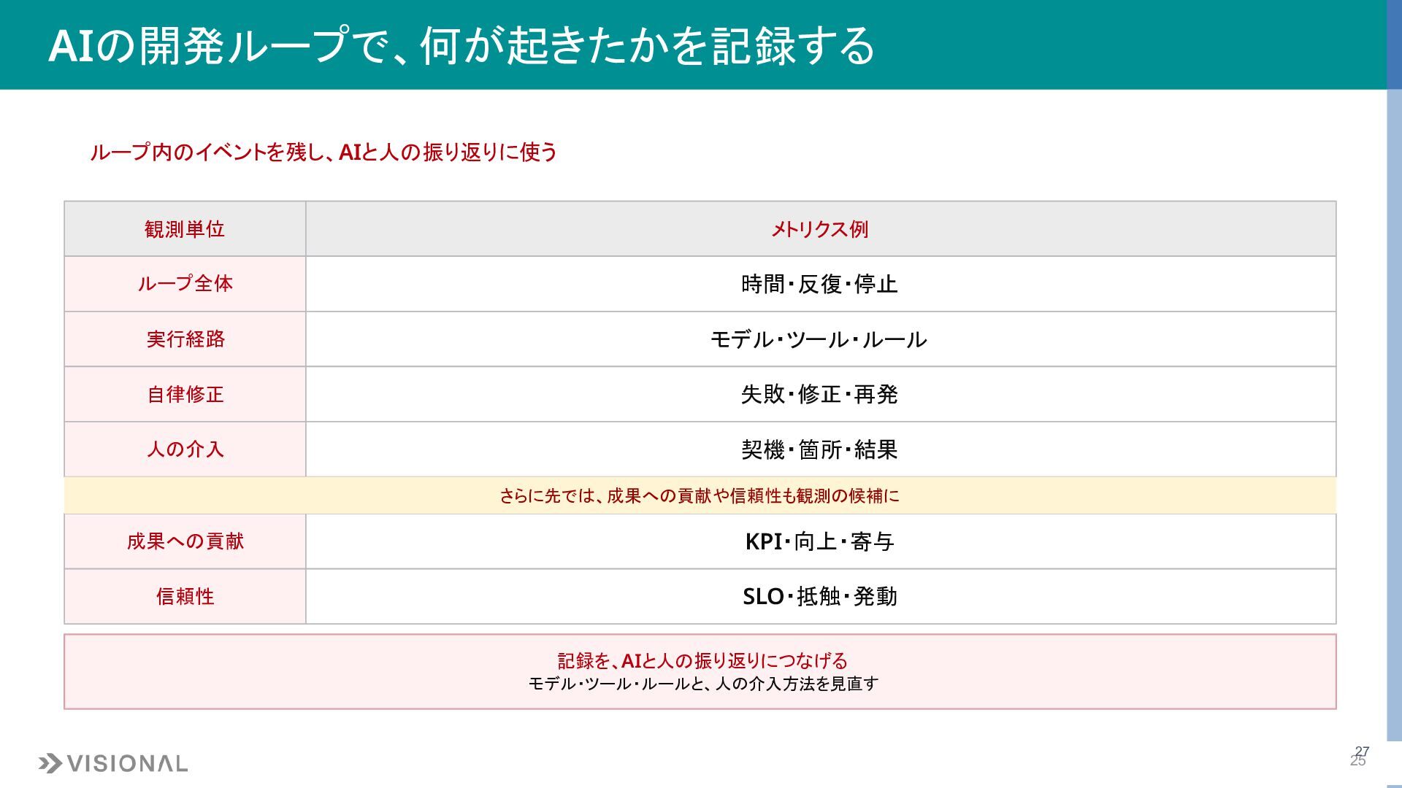Click the pink 記録を、AIと人の振り返り summary box
The height and width of the screenshot is (788, 1402).
click(x=700, y=671)
